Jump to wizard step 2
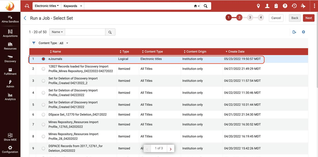 pyautogui.click(x=239, y=18)
